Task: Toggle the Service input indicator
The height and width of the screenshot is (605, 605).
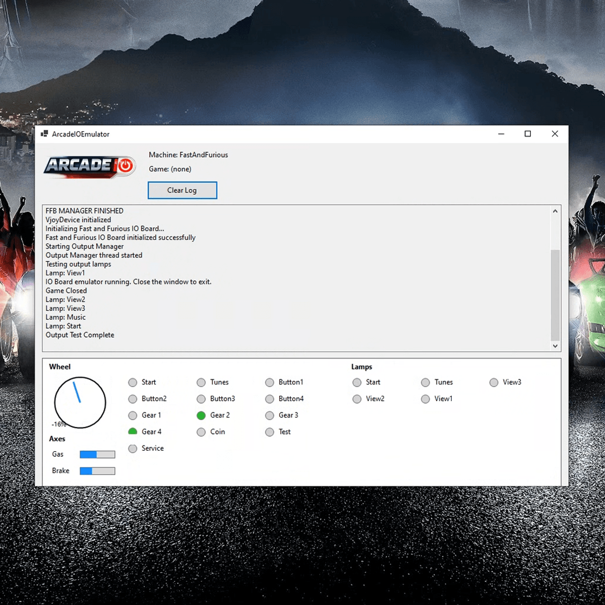Action: tap(133, 449)
